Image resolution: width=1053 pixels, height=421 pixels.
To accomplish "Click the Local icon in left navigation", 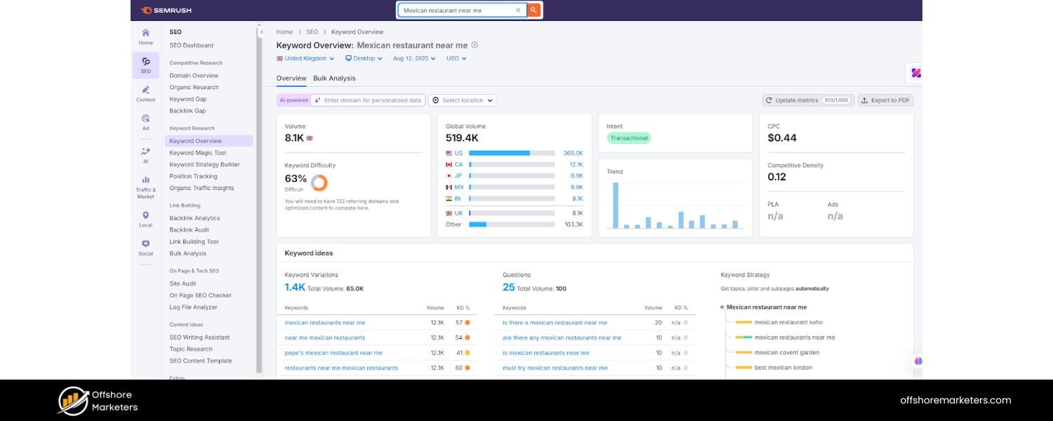I will click(x=145, y=218).
